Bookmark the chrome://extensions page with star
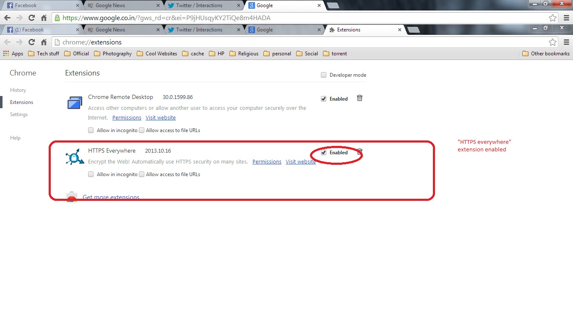The height and width of the screenshot is (322, 573). tap(553, 42)
